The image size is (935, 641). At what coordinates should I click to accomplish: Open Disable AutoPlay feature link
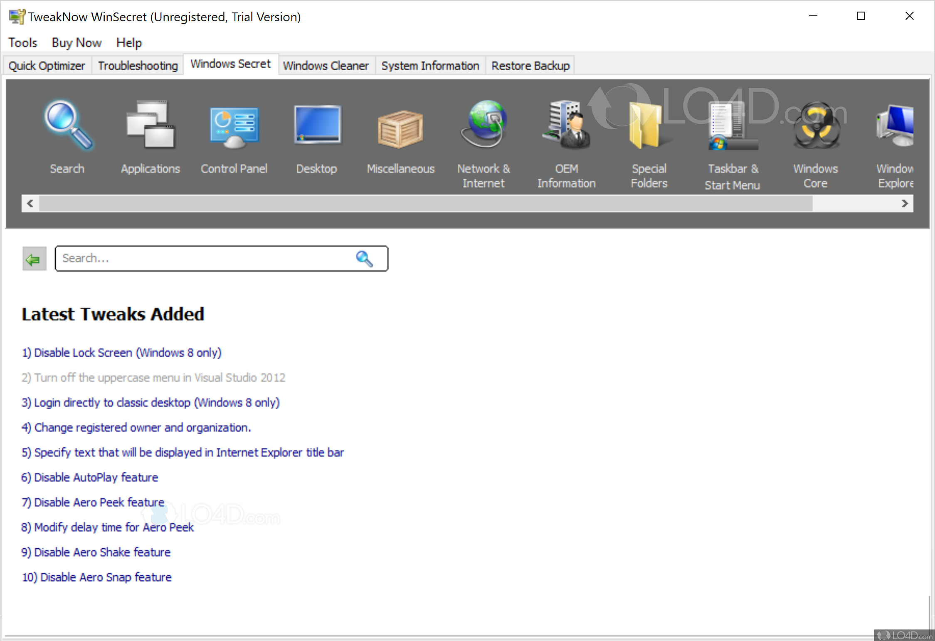tap(90, 477)
